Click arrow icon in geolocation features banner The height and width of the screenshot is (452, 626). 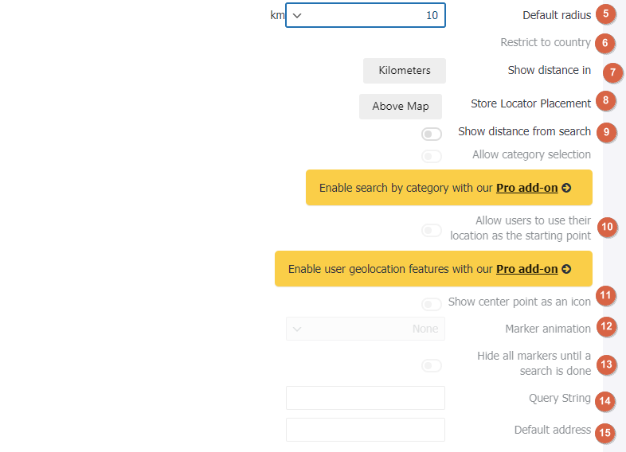click(x=566, y=269)
